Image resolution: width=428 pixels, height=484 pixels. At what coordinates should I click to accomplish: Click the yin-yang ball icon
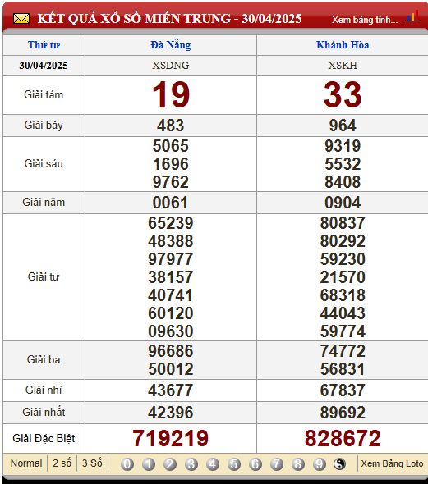coord(339,464)
